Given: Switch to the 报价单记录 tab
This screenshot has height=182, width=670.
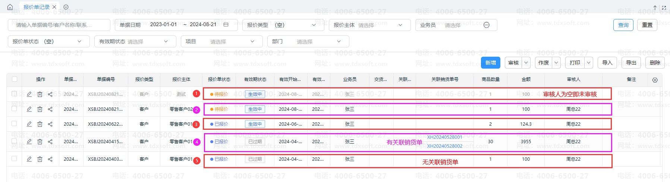Looking at the screenshot, I should [36, 7].
